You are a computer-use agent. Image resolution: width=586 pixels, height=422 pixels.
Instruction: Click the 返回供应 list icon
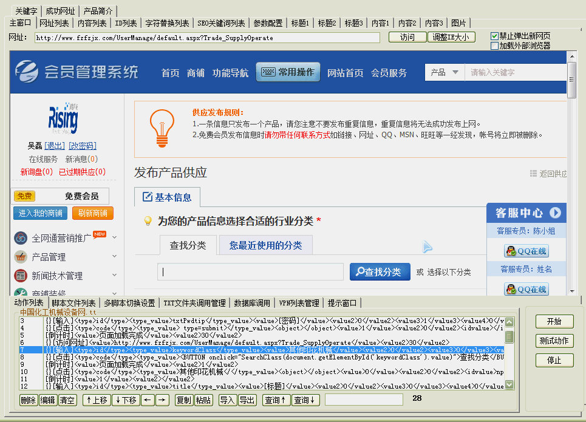click(x=533, y=174)
